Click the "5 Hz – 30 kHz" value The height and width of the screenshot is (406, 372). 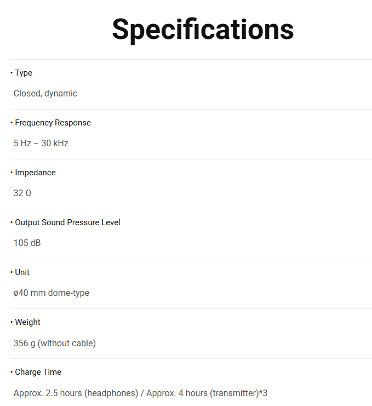pos(41,144)
